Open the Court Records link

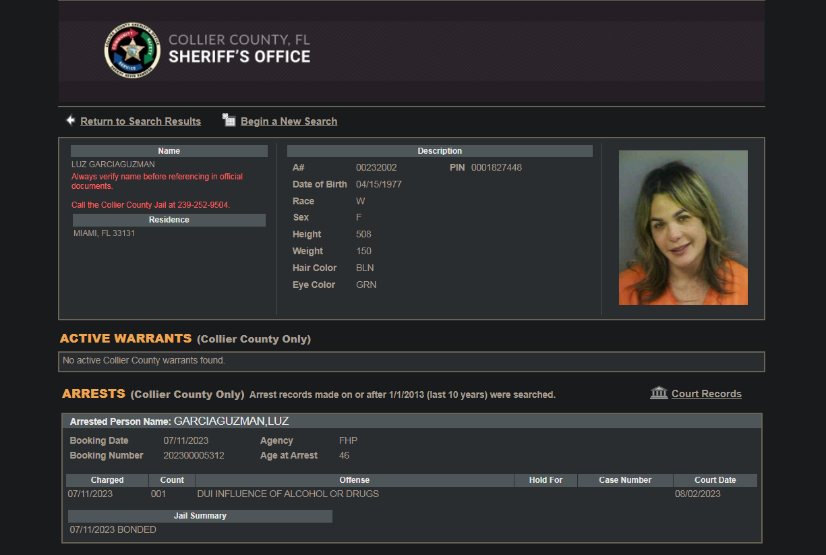coord(706,394)
